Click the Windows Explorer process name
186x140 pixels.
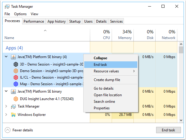click(x=32, y=115)
